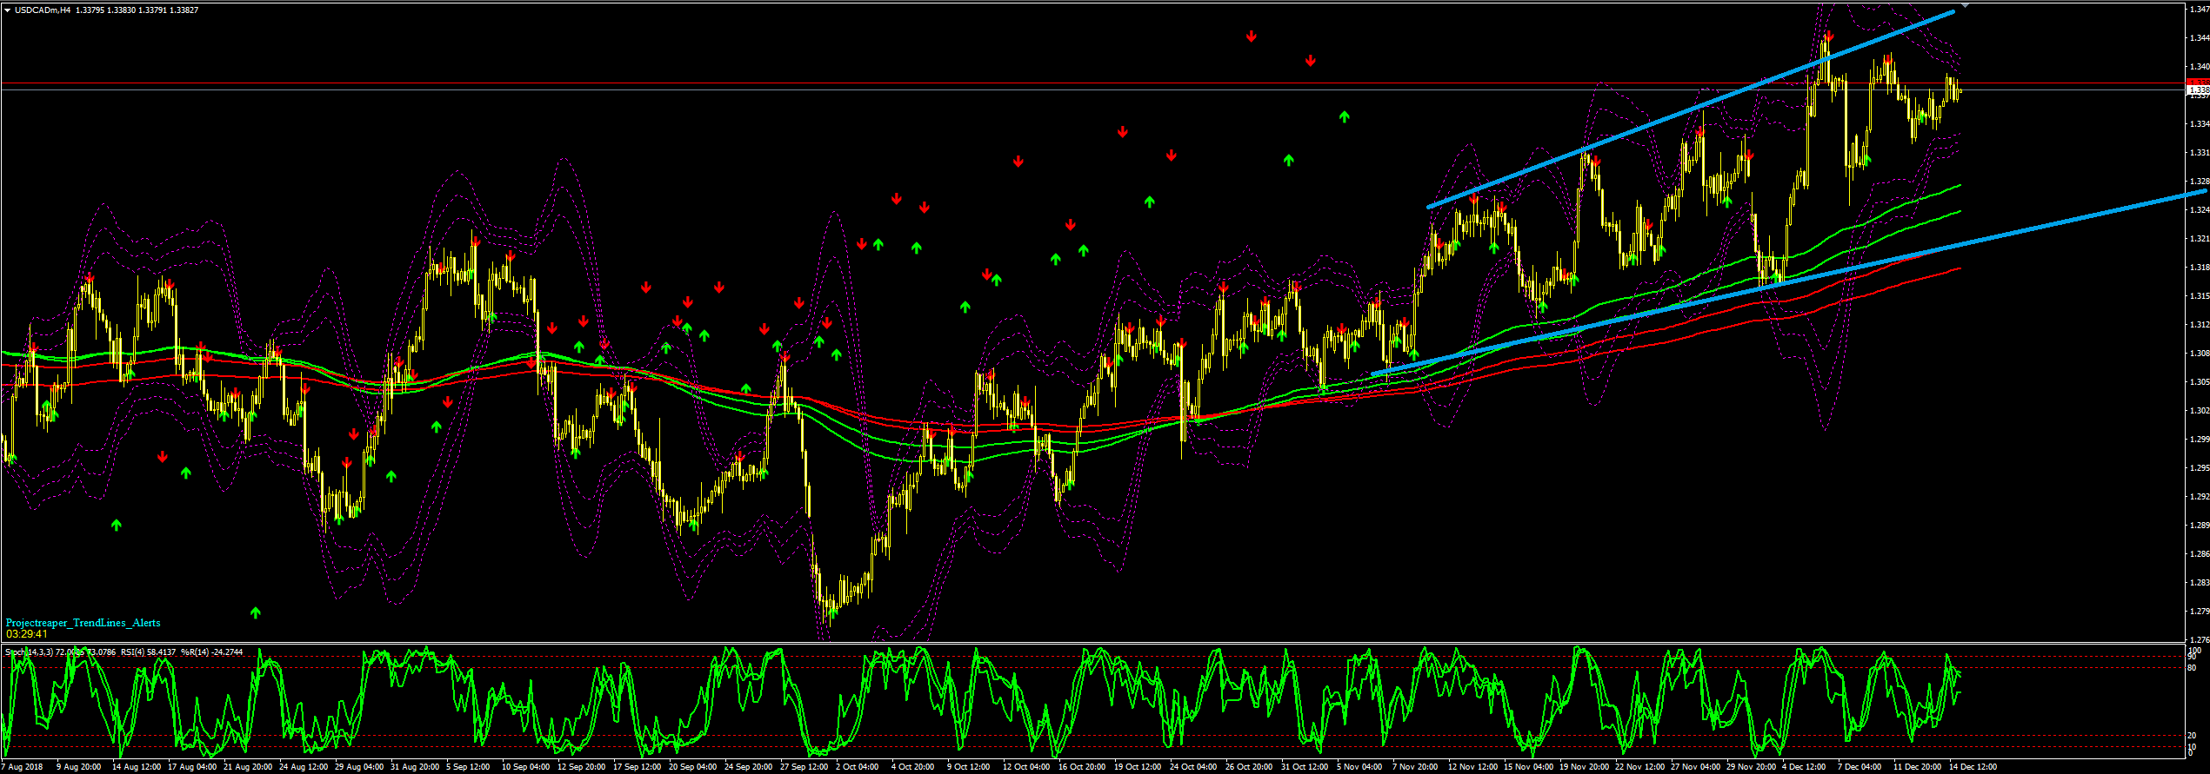This screenshot has width=2210, height=774.
Task: Click the 1.312 price scale label
Action: 2200,325
